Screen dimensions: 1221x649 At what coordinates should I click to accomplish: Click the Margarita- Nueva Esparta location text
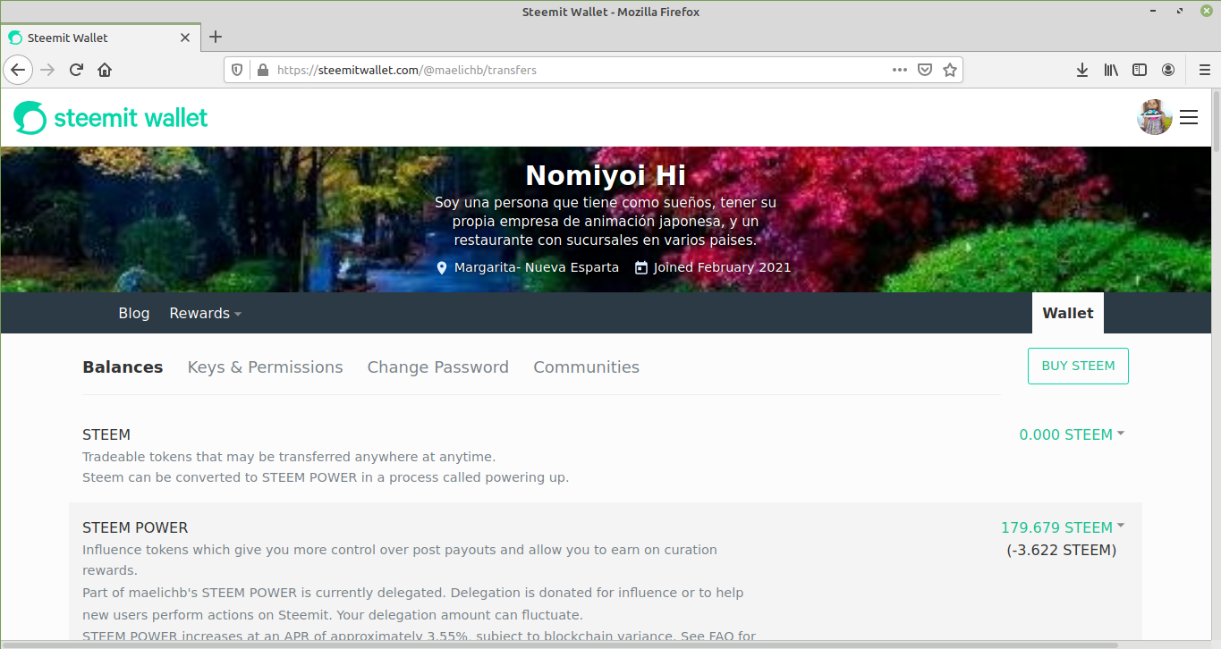pos(537,267)
